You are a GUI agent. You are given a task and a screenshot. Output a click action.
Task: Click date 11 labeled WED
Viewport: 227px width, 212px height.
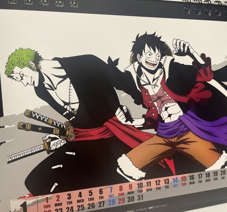pyautogui.click(x=149, y=184)
